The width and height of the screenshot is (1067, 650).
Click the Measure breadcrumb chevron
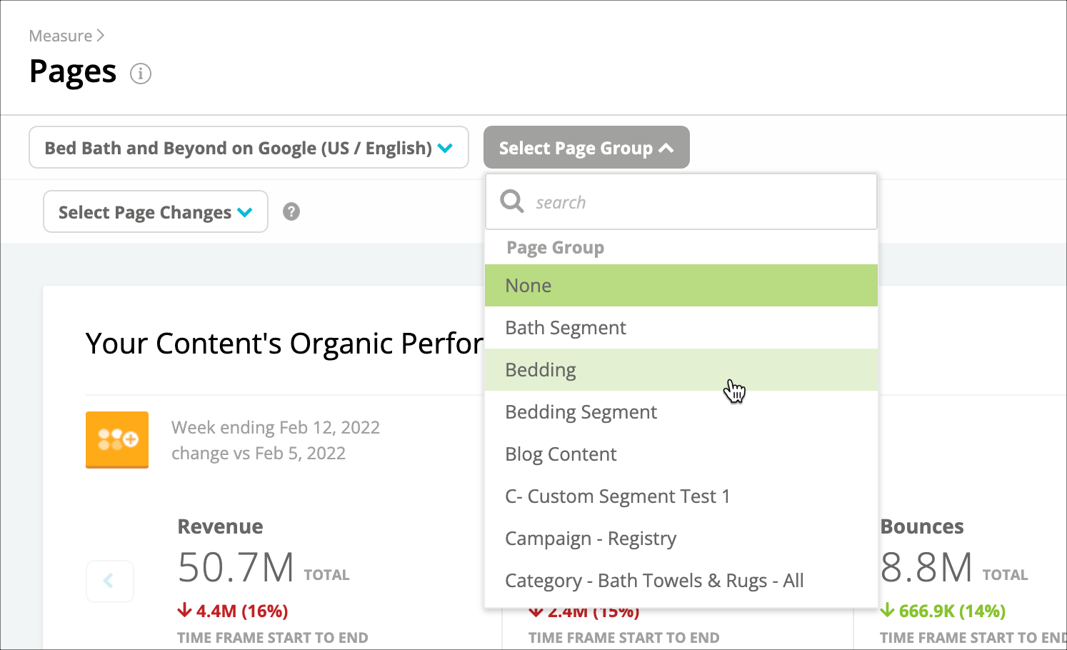coord(101,35)
